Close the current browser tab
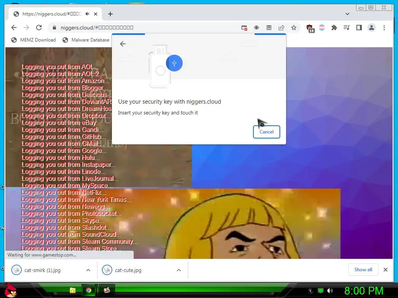 point(96,14)
